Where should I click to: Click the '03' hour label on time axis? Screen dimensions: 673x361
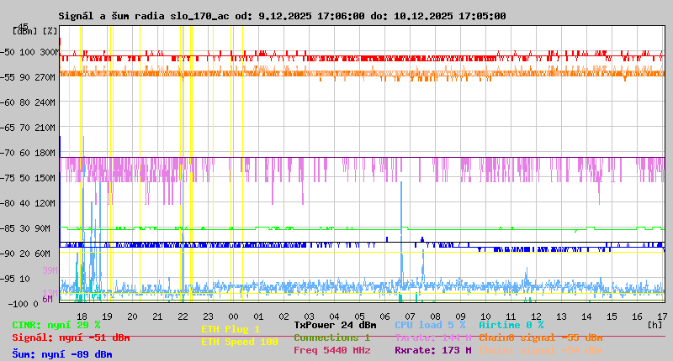(x=309, y=317)
